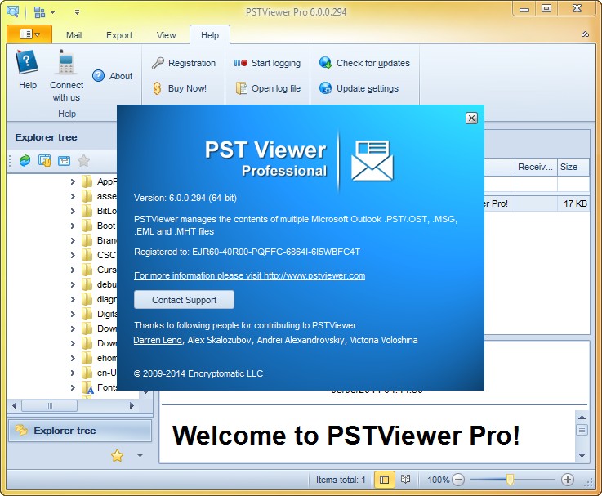Sort by the Receiv... column header
The image size is (602, 496).
(x=536, y=167)
